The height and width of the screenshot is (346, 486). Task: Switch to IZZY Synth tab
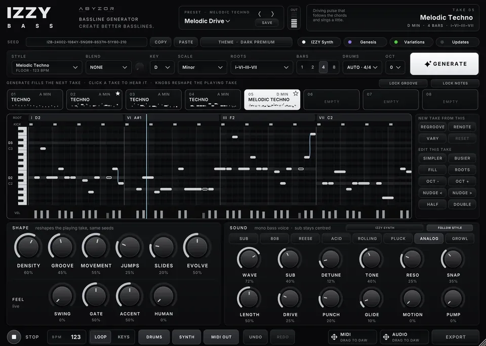coord(319,42)
